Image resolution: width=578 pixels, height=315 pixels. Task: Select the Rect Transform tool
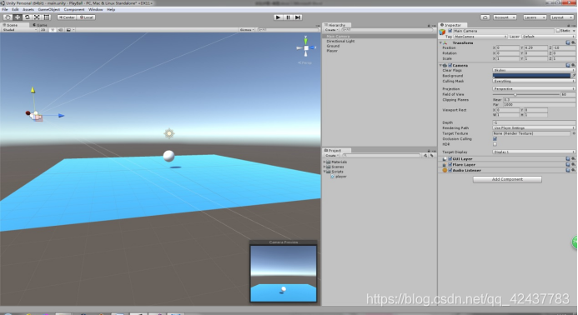pyautogui.click(x=47, y=17)
